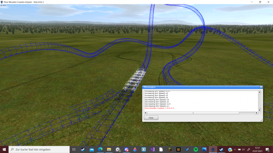Select the red 'Nice Wooden Coaster: C R A S H' message
273x153 pixels.
tap(159, 108)
